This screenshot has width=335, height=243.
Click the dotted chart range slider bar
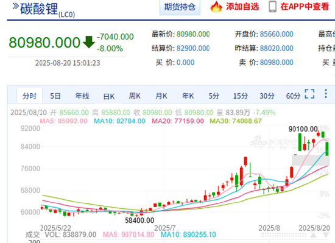coord(283,235)
